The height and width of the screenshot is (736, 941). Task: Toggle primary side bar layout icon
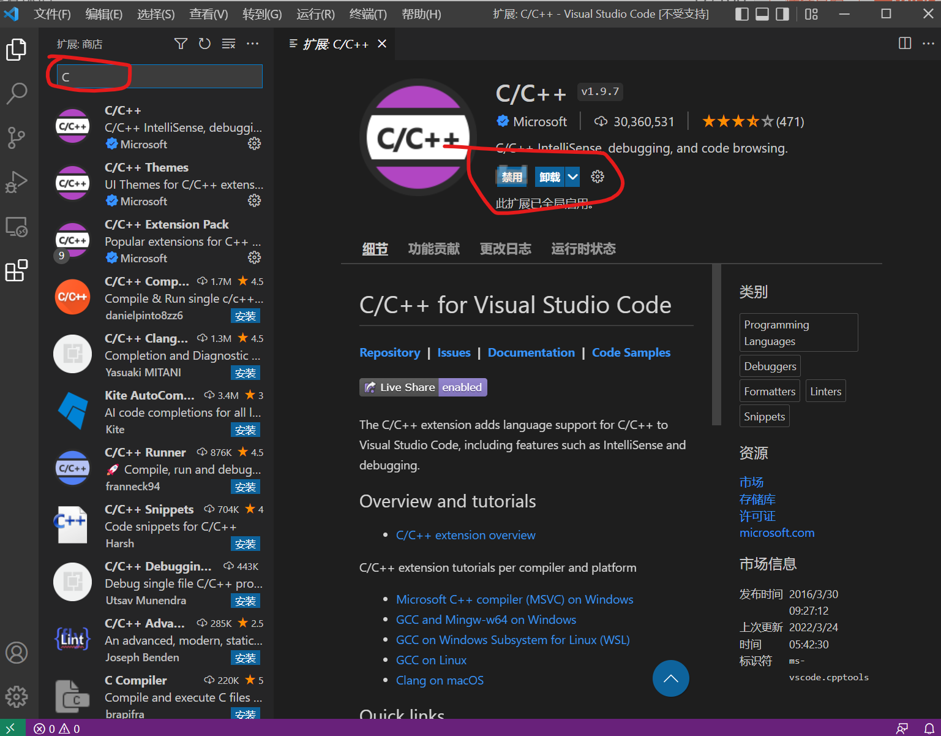(741, 14)
